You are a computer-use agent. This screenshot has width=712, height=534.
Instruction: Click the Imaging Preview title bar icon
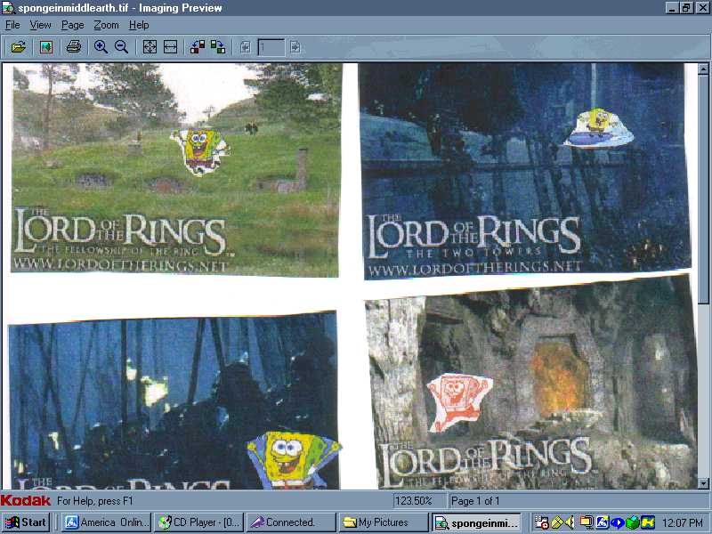point(8,8)
